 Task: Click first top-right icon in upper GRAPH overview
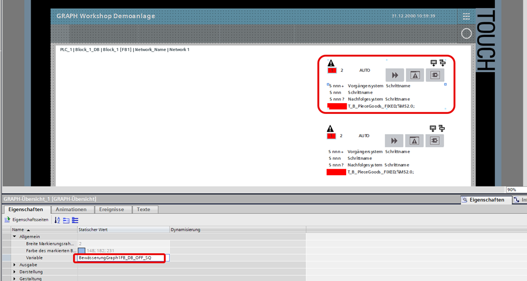[x=434, y=63]
